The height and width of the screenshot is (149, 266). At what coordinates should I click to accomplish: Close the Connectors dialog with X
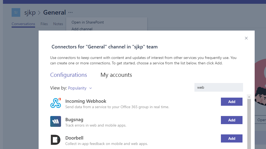tap(246, 38)
